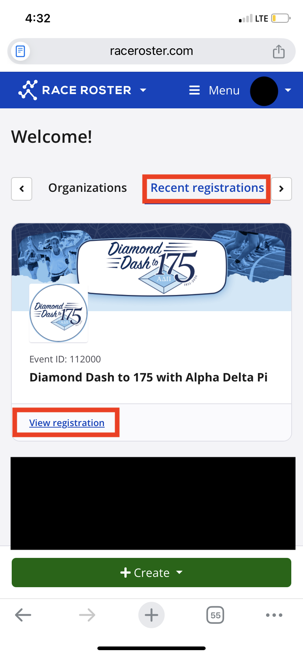Show the 55 open tabs switcher
Screen dimensions: 303x656
[215, 615]
